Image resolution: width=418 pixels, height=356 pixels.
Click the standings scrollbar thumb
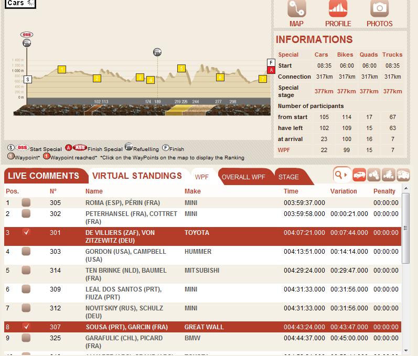tap(405, 228)
